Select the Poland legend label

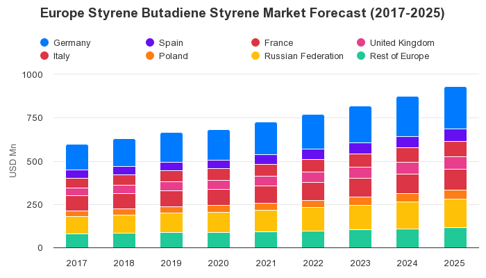[174, 56]
